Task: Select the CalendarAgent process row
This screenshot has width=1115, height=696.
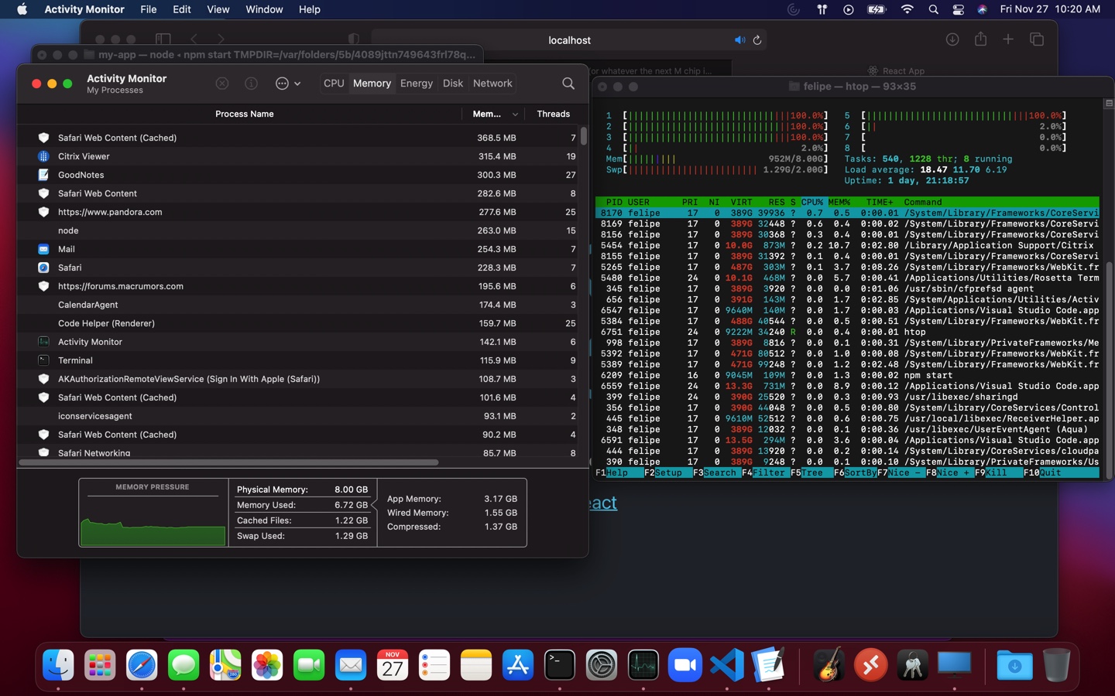Action: [x=298, y=305]
